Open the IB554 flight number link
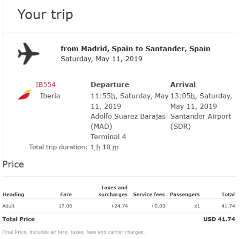 pos(46,85)
